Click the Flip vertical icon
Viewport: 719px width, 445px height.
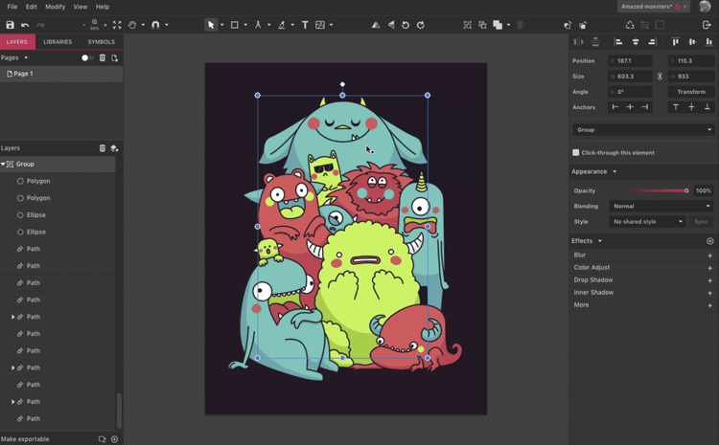[x=391, y=25]
